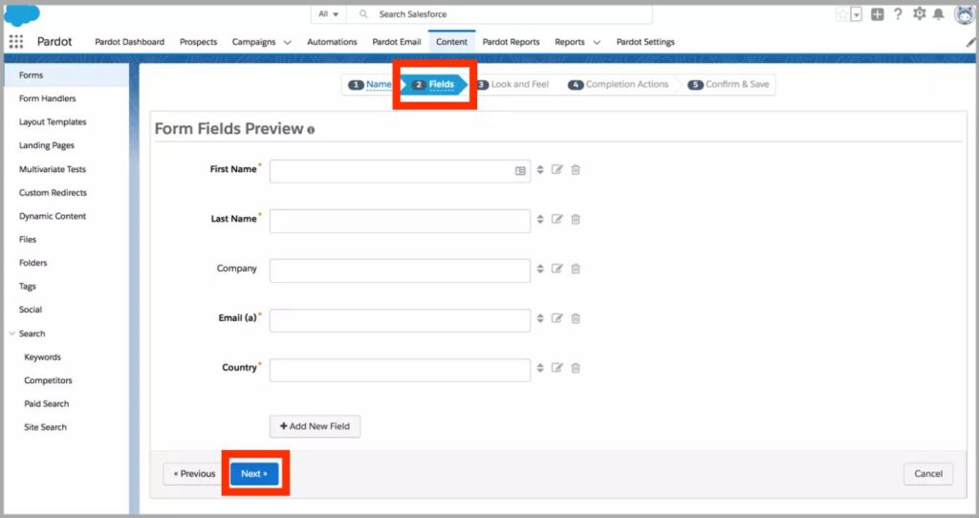Click the Search Salesforce input
This screenshot has width=979, height=518.
[499, 13]
